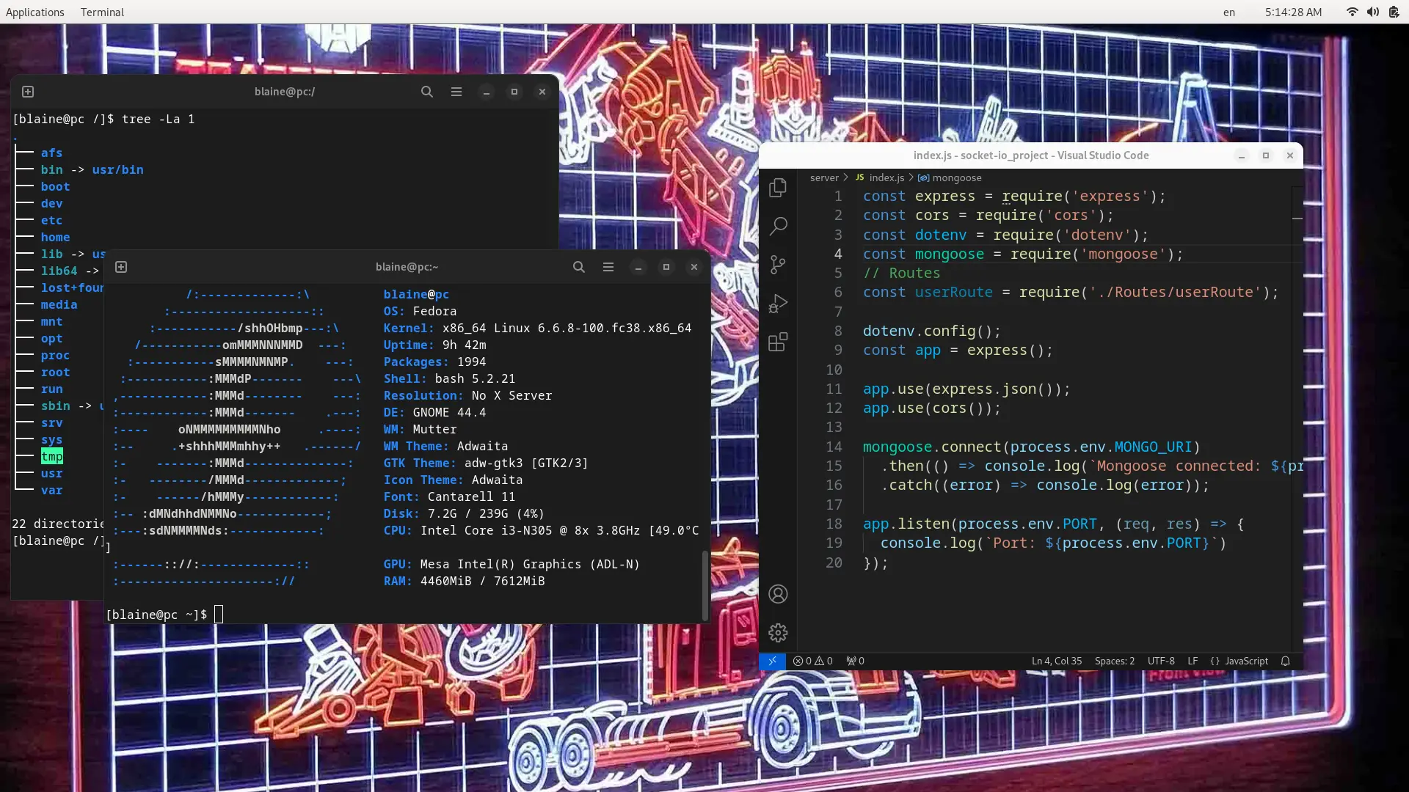Open the Extensions view in VS Code
Viewport: 1409px width, 792px height.
pos(778,342)
